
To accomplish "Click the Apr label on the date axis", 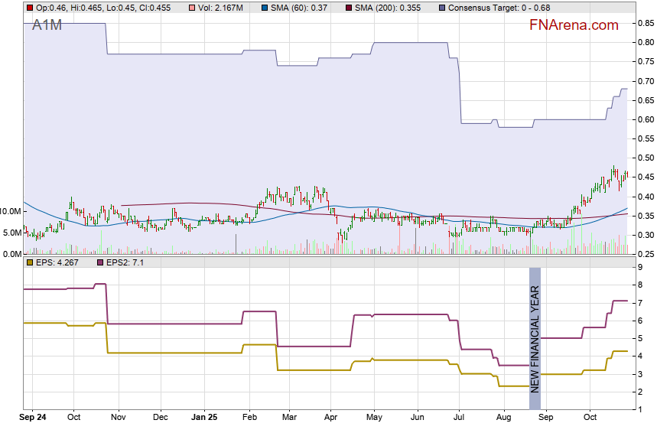I will 330,418.
